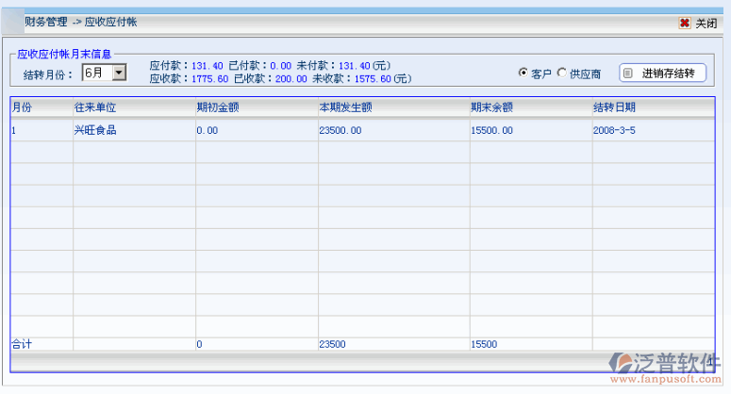The image size is (731, 394).
Task: Click the red X close icon
Action: click(684, 24)
